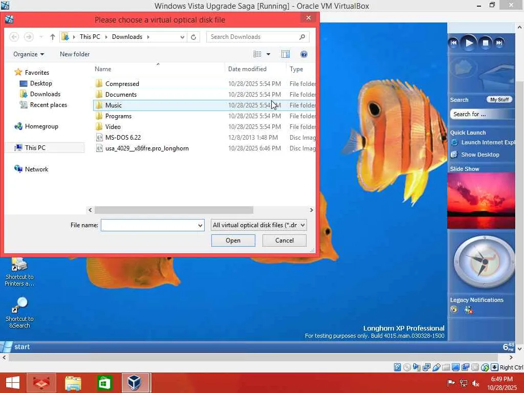
Task: Click the VirtualBox icon on the host taskbar
Action: 135,383
